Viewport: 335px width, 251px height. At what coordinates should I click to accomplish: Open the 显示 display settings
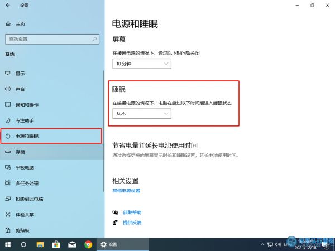(52, 74)
